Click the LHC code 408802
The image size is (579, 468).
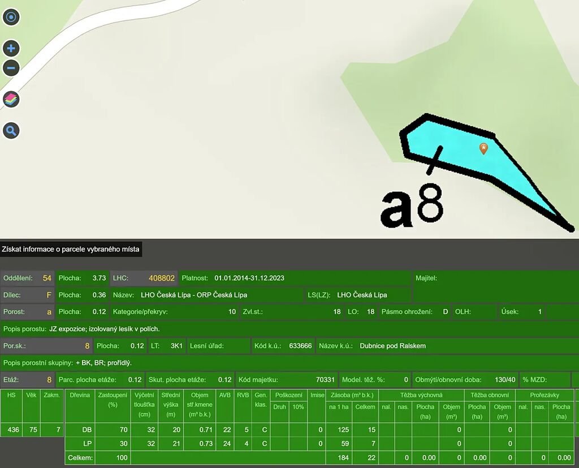(x=161, y=278)
